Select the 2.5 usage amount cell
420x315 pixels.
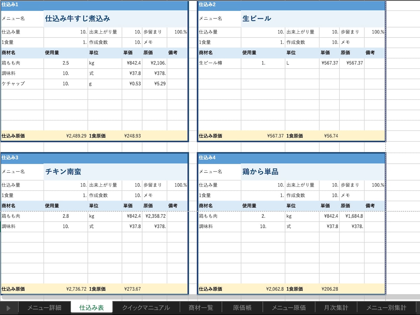(x=66, y=63)
